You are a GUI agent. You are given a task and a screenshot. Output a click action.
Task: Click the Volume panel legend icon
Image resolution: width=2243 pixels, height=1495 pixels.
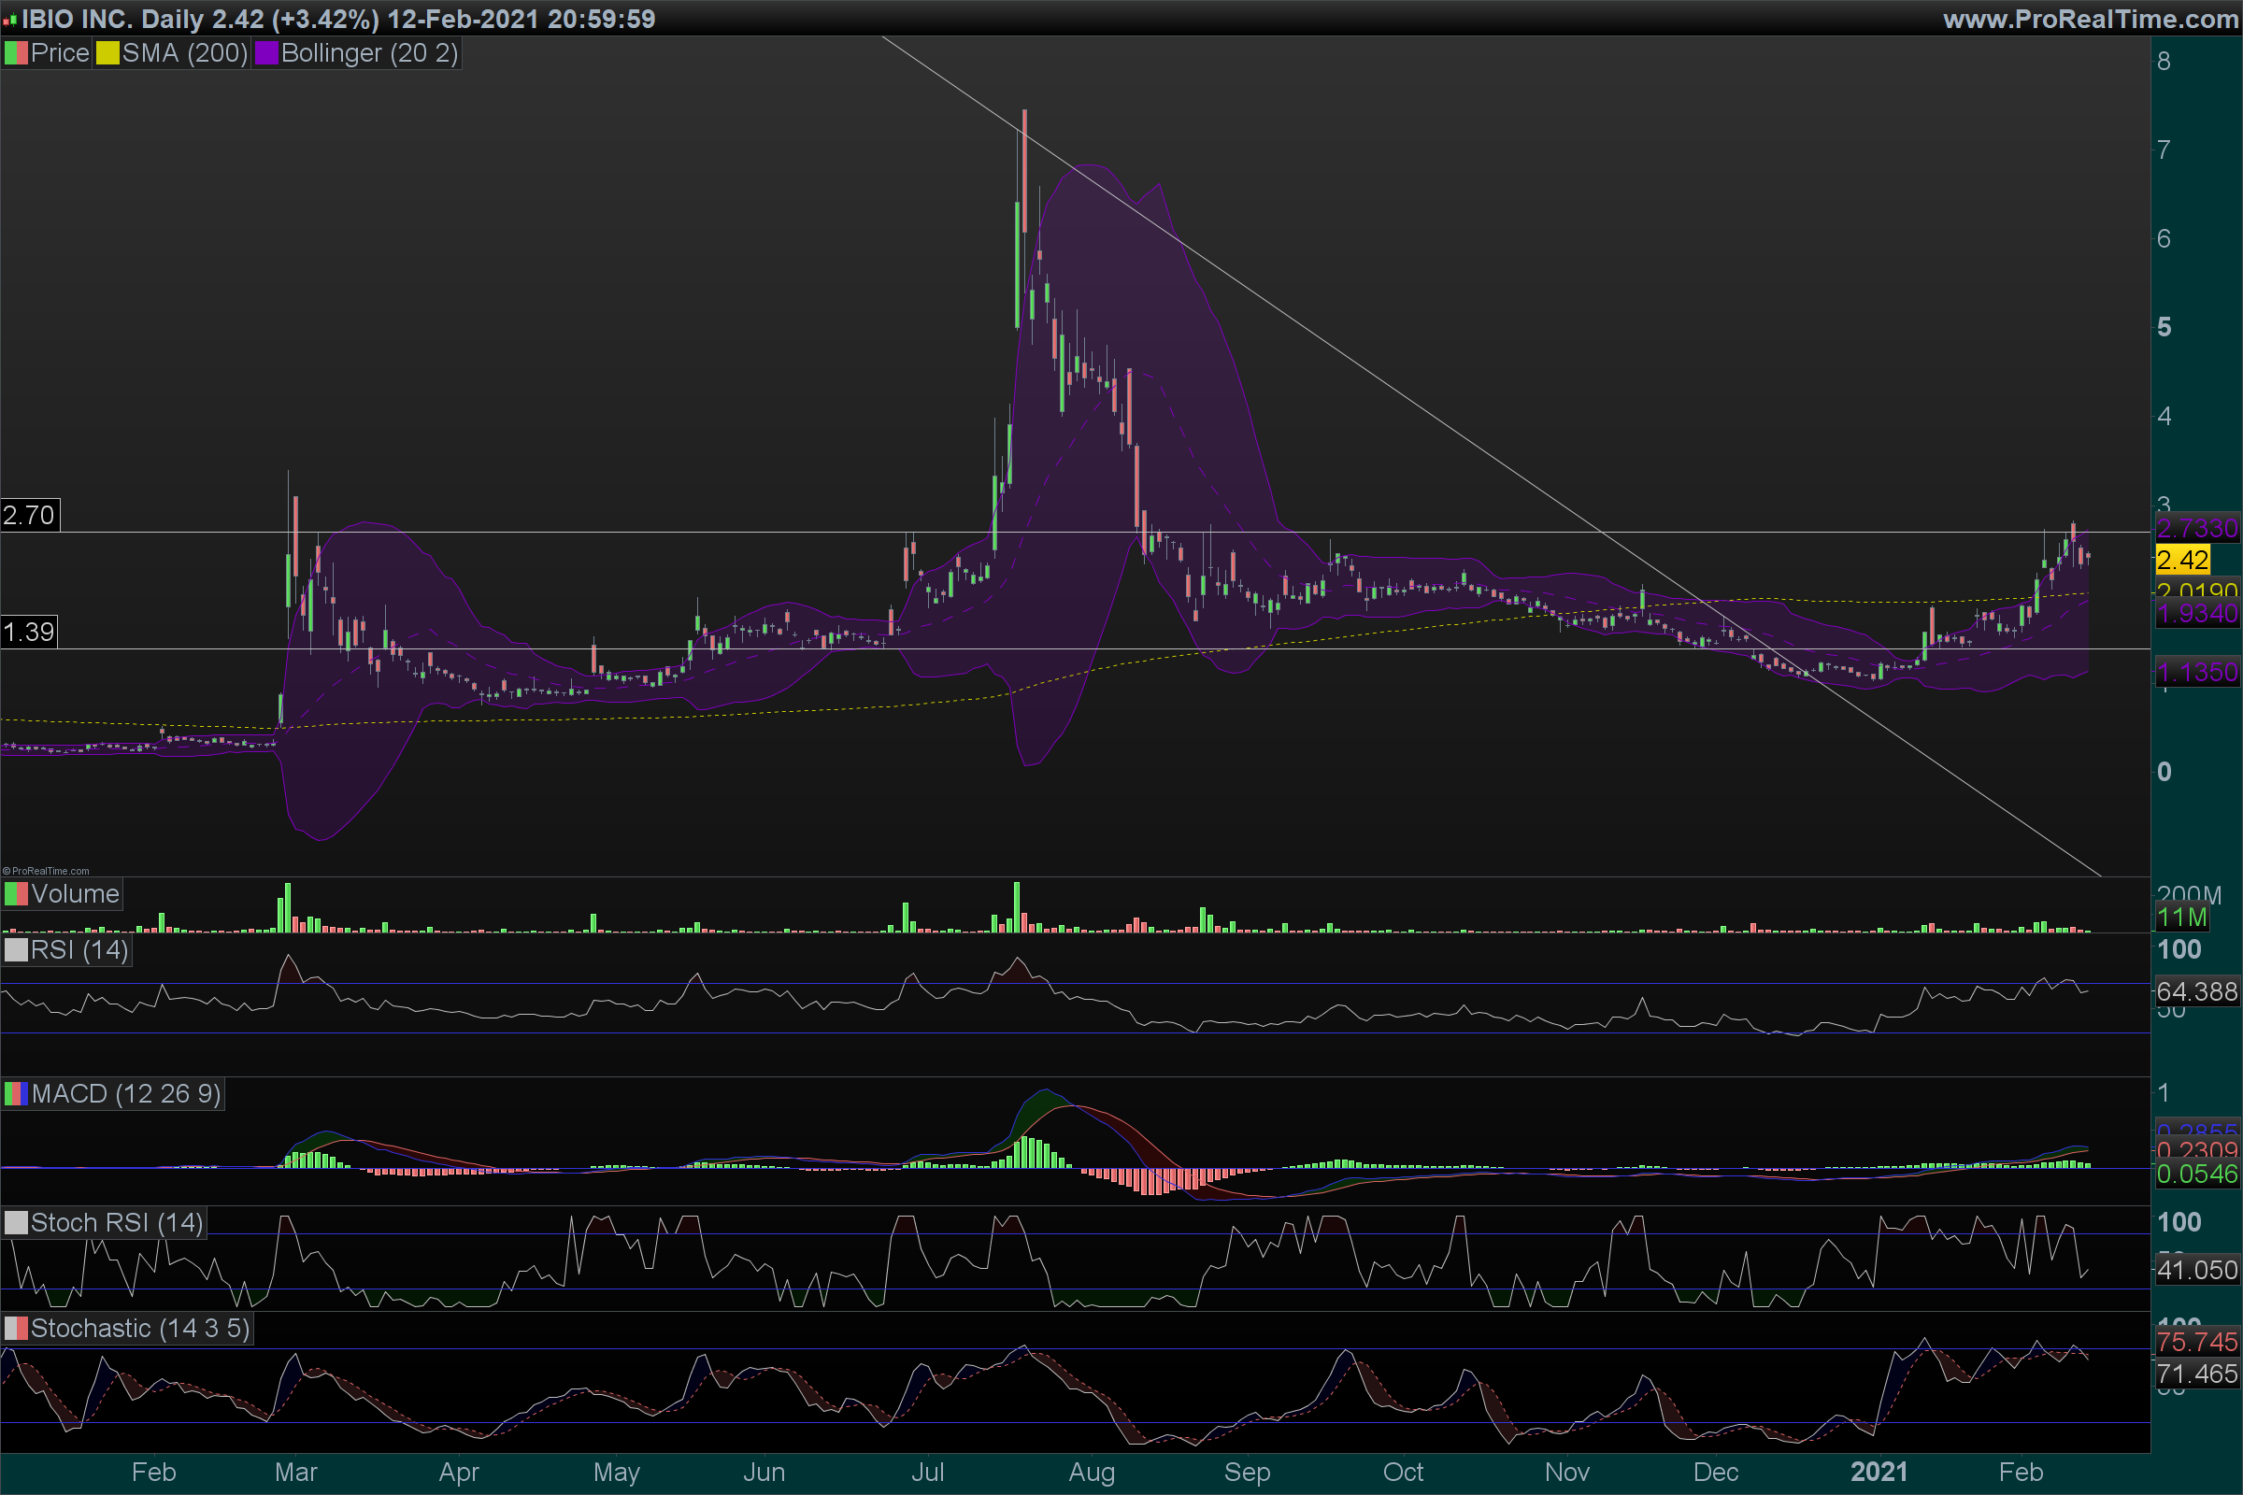[16, 894]
